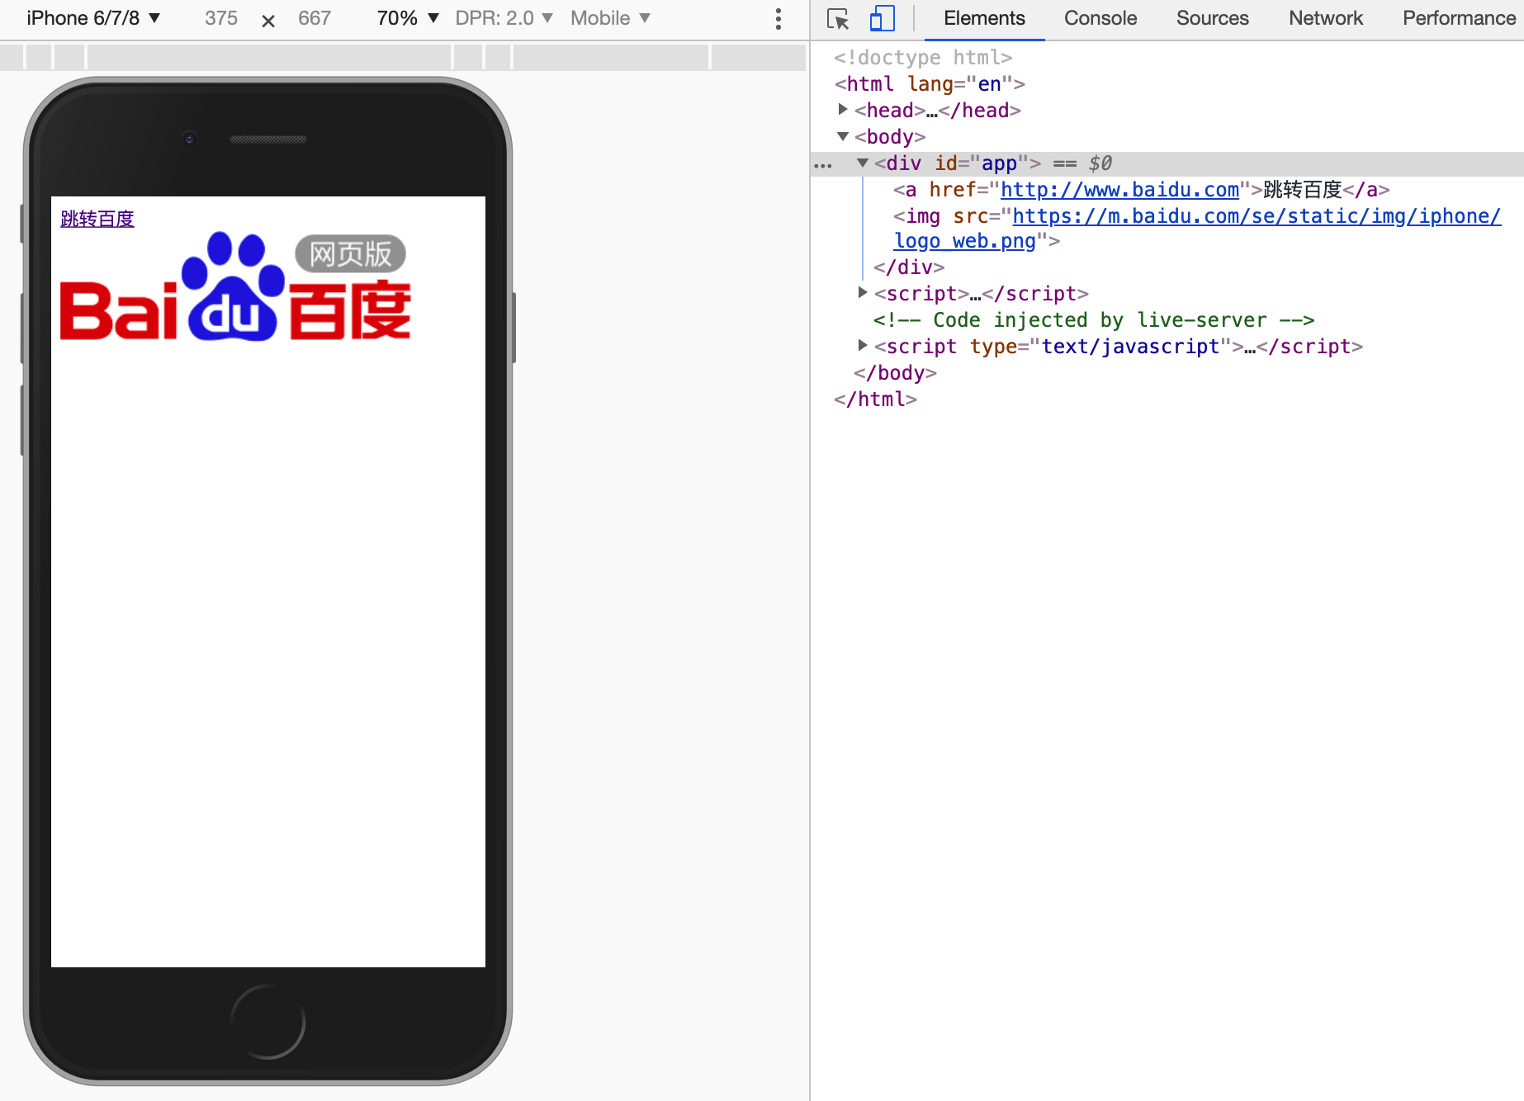Viewport: 1524px width, 1101px height.
Task: Expand the script type="text/javascript" node
Action: tap(863, 345)
